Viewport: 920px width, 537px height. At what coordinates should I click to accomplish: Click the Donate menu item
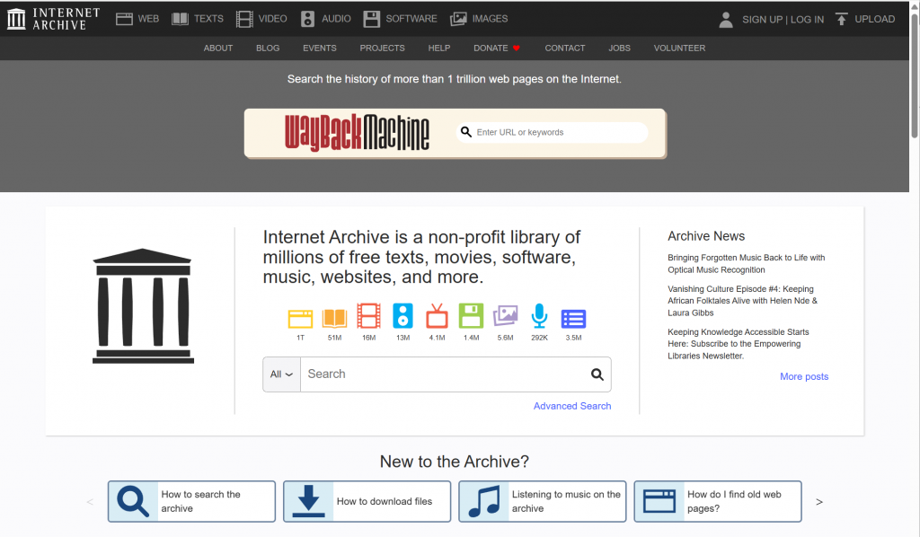[496, 48]
